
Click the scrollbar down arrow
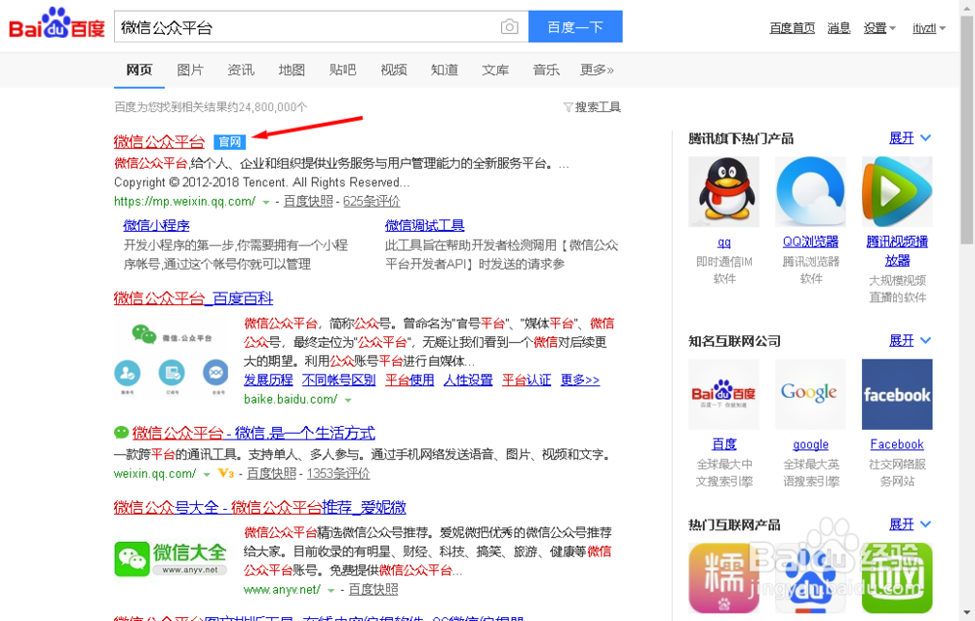click(x=967, y=613)
